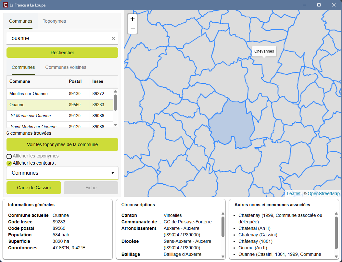Switch to the Toponymes tab
This screenshot has width=342, height=262.
[54, 21]
